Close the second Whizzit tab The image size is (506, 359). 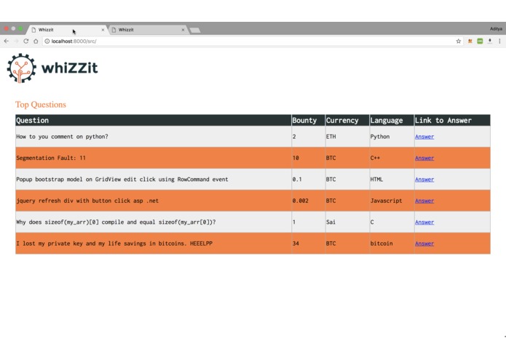pyautogui.click(x=183, y=30)
